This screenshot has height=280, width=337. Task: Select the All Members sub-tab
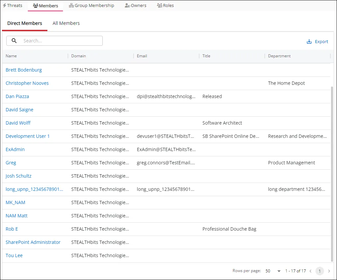coord(66,23)
